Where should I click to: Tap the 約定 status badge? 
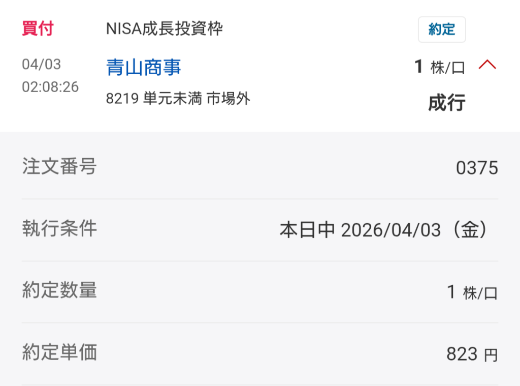[x=441, y=29]
